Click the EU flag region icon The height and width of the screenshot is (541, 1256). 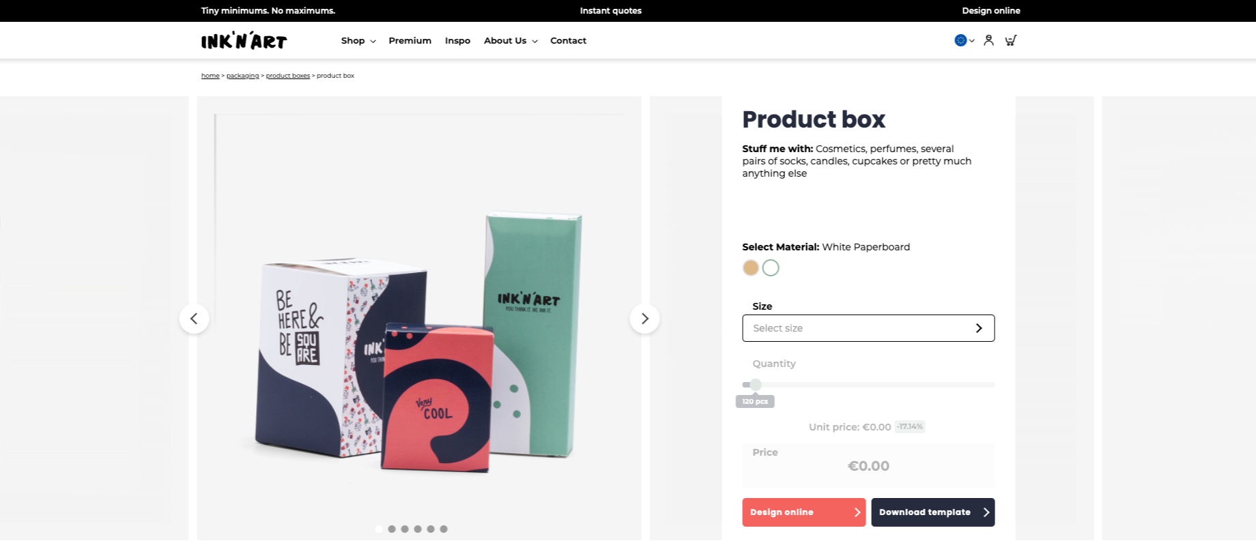coord(960,40)
